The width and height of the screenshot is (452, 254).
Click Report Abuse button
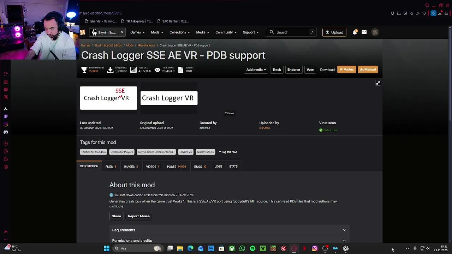point(139,216)
